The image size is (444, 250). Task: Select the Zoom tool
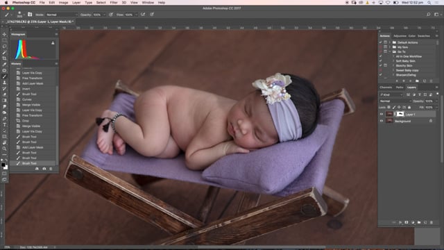(4, 149)
